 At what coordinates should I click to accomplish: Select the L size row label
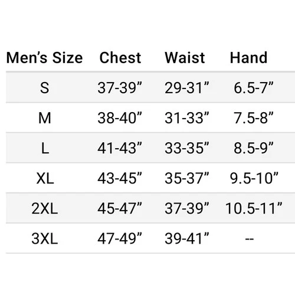pos(45,148)
